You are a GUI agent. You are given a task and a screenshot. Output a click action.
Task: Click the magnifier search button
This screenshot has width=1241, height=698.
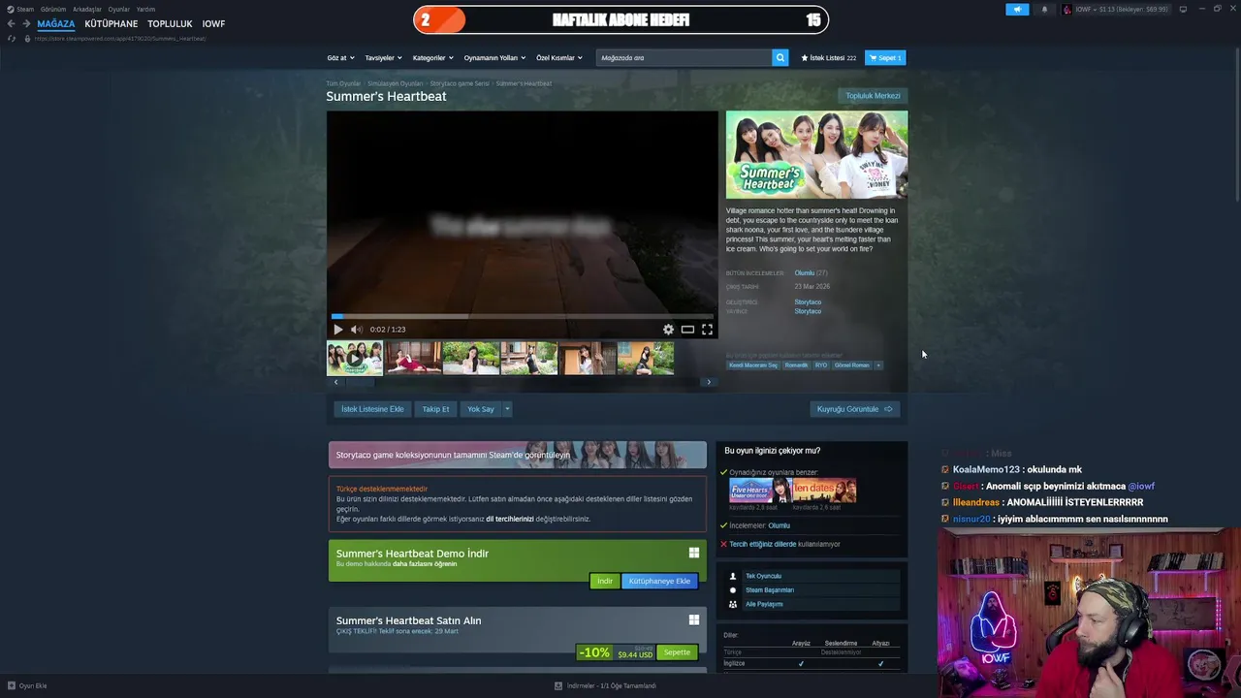[780, 57]
